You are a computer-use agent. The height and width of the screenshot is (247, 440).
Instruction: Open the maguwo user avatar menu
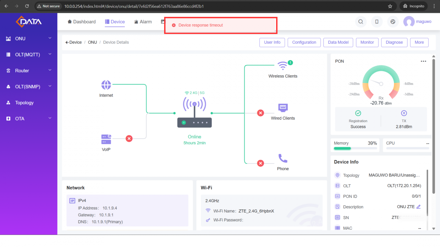(x=409, y=21)
